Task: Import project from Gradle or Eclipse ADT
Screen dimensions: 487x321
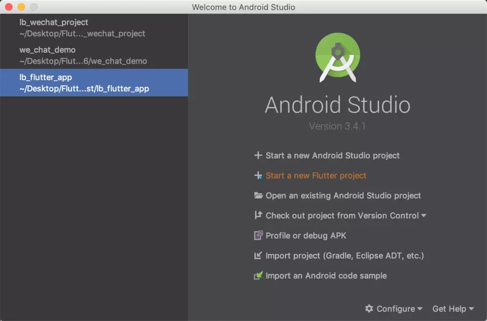Action: [x=345, y=255]
